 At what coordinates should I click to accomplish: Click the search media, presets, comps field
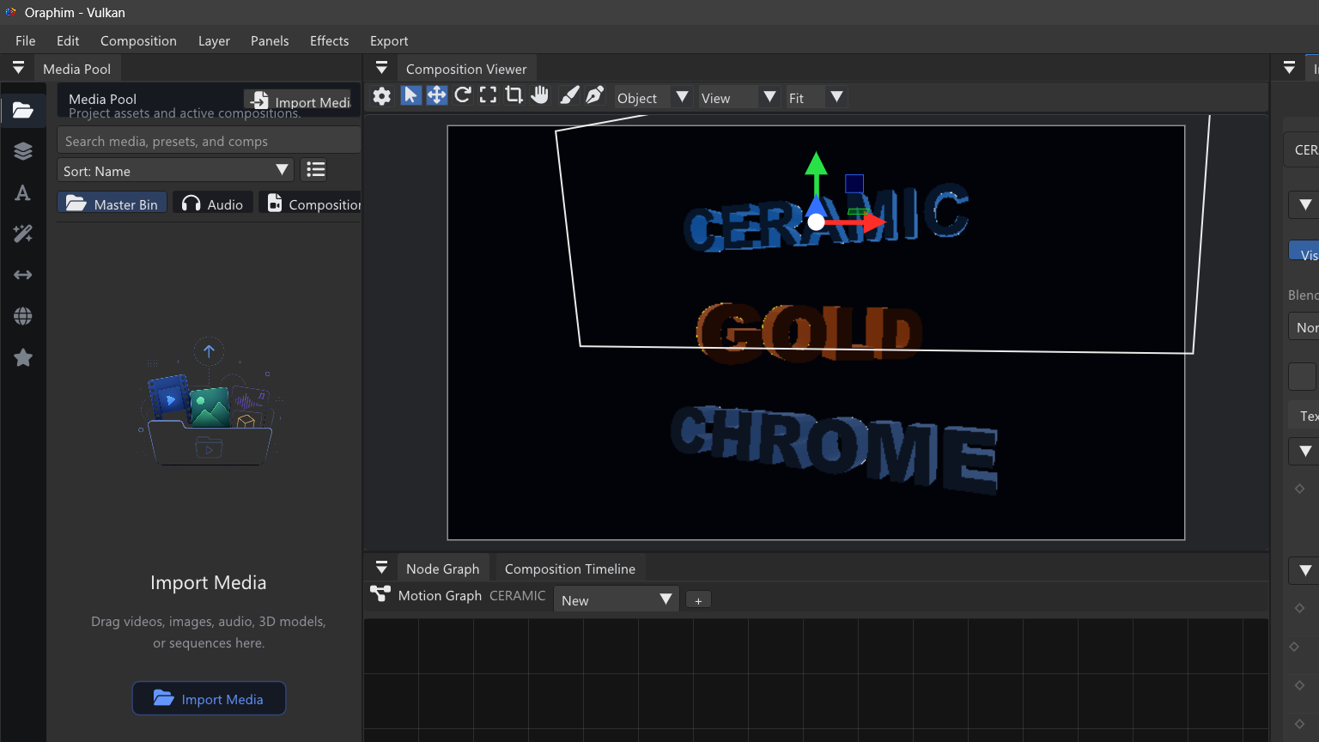(209, 141)
